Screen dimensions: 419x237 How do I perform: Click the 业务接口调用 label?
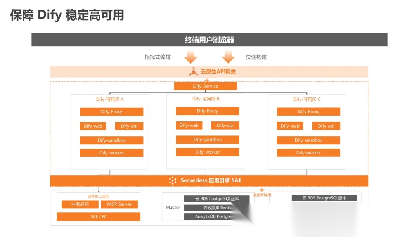coord(98,196)
